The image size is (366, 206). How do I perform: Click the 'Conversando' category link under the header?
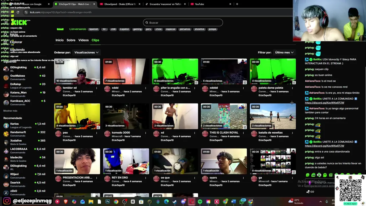77,29
